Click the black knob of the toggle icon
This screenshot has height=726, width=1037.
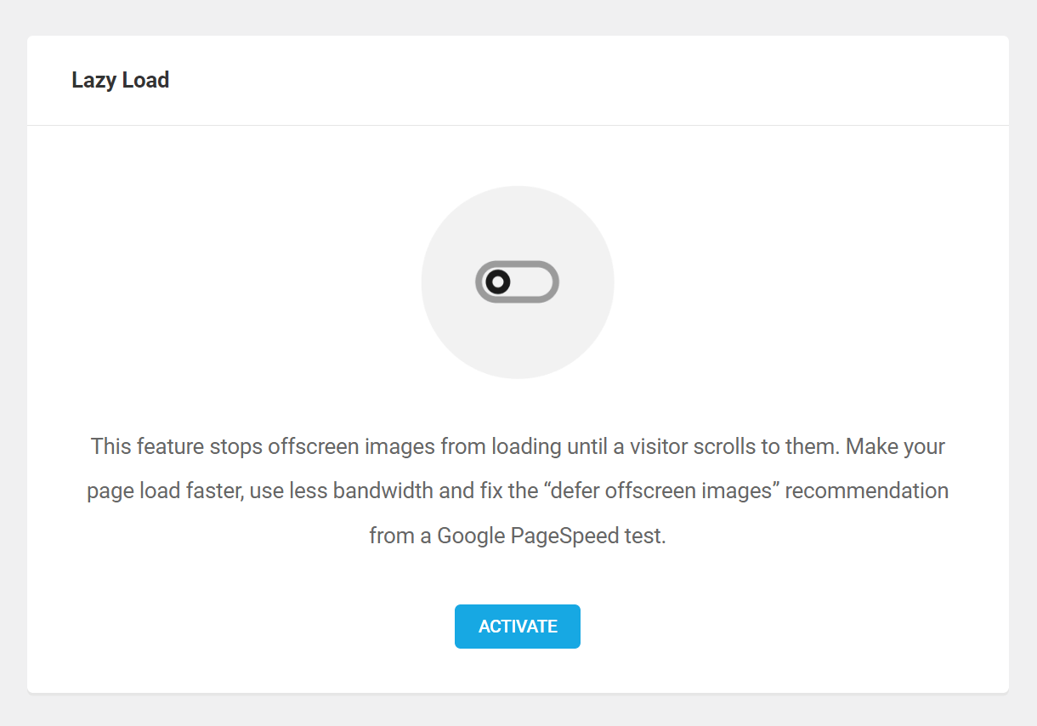[x=498, y=281]
